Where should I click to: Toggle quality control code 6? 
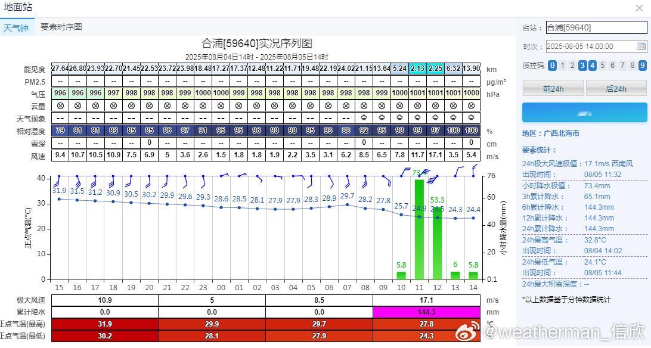tap(612, 65)
